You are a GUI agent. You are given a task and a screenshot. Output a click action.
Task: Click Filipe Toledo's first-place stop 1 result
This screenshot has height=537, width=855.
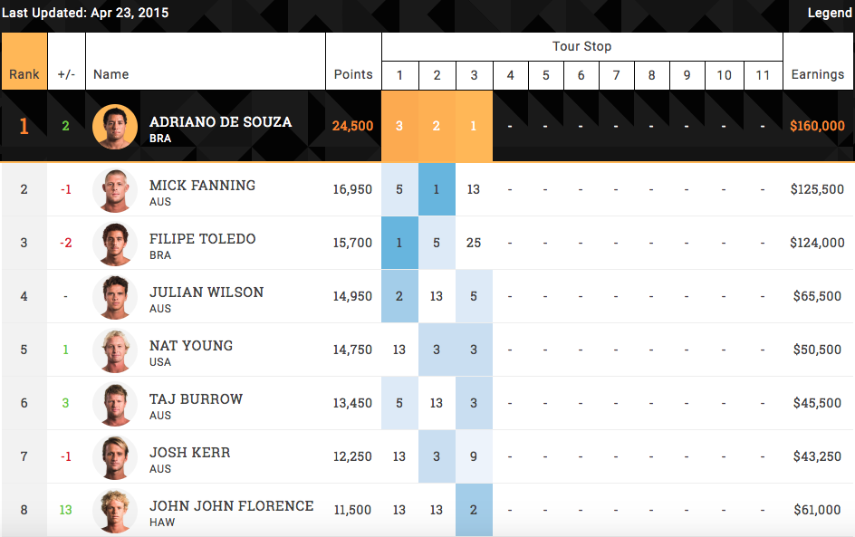(399, 244)
